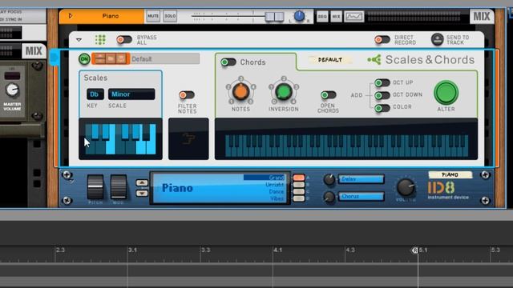
Task: Click the Scales & Chords logo icon
Action: pos(374,60)
